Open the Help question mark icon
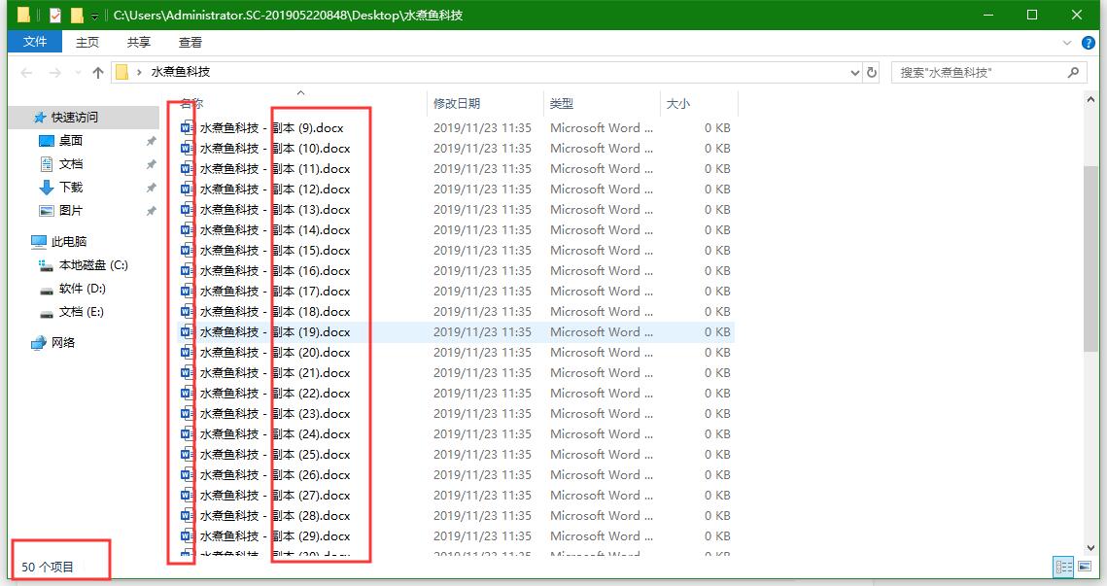The height and width of the screenshot is (586, 1107). (1090, 43)
